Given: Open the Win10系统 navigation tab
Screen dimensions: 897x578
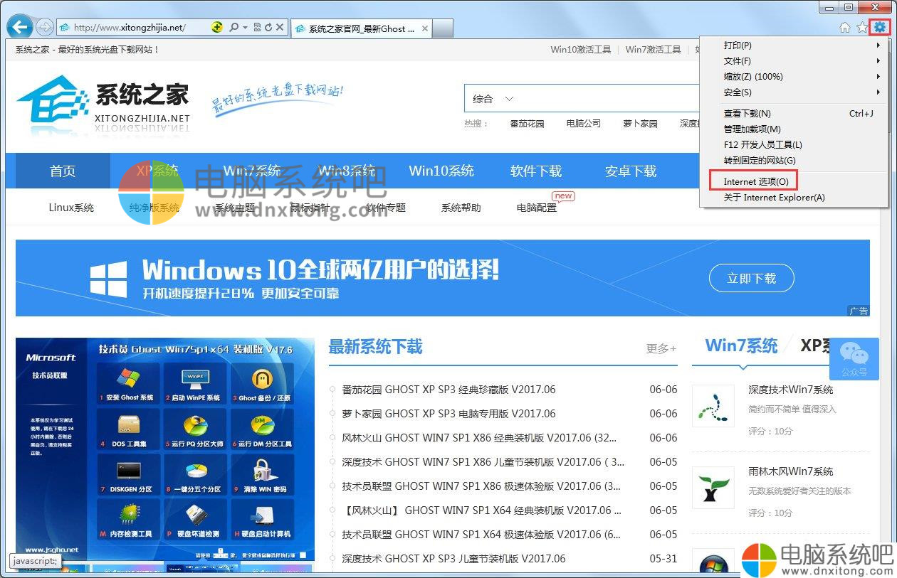Looking at the screenshot, I should tap(441, 171).
